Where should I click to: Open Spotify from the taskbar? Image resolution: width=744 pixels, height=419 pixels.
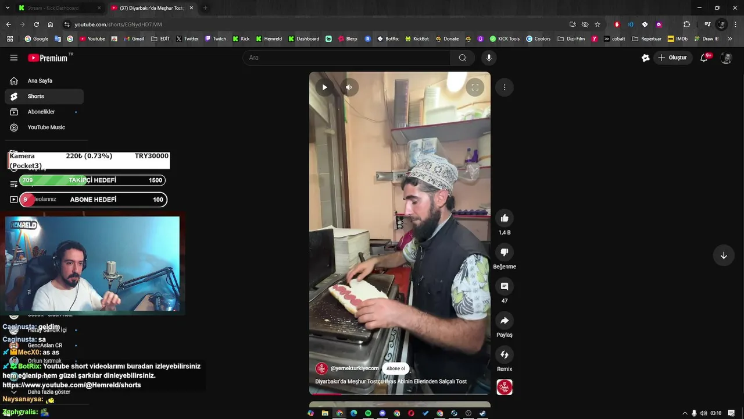pyautogui.click(x=368, y=413)
